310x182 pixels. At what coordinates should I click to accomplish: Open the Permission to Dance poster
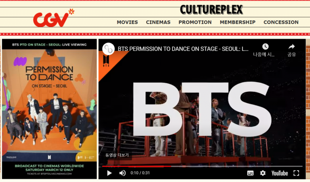49,108
